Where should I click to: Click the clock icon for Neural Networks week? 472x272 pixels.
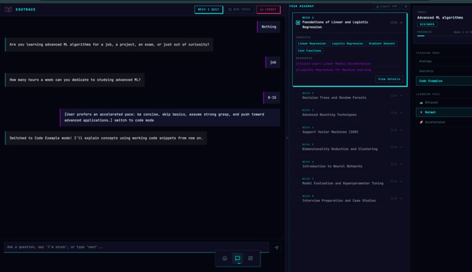[392, 165]
